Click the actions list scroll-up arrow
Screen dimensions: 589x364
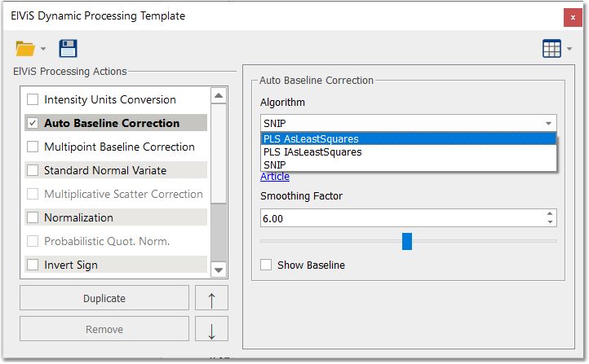tap(219, 96)
